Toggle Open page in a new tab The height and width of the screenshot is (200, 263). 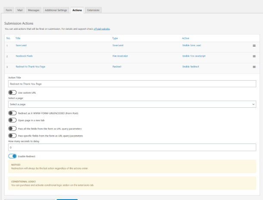(13, 120)
